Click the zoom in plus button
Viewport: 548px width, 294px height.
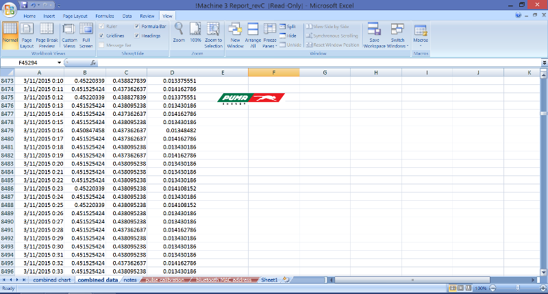point(543,288)
